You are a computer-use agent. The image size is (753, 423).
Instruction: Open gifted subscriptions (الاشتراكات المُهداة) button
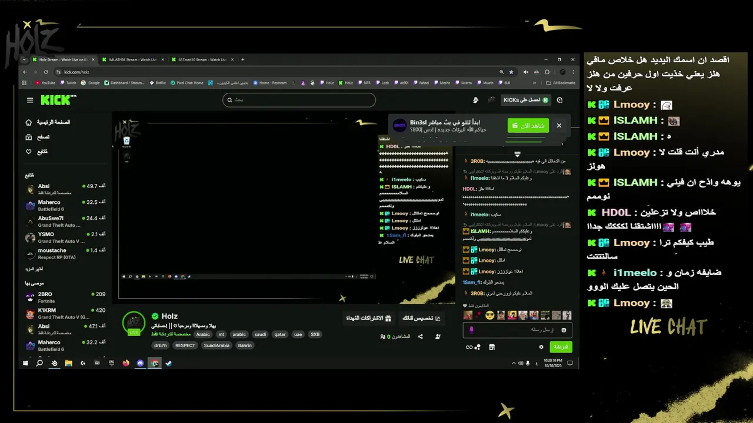coord(368,318)
